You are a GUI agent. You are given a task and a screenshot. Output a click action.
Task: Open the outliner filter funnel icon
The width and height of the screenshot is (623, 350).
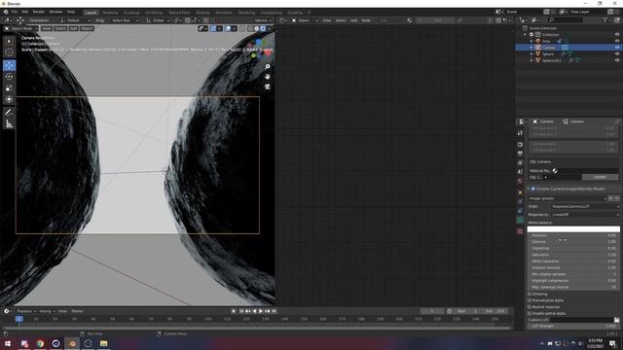point(605,19)
